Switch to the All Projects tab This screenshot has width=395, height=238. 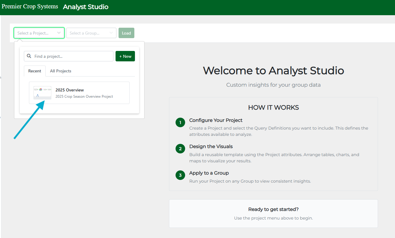point(61,71)
